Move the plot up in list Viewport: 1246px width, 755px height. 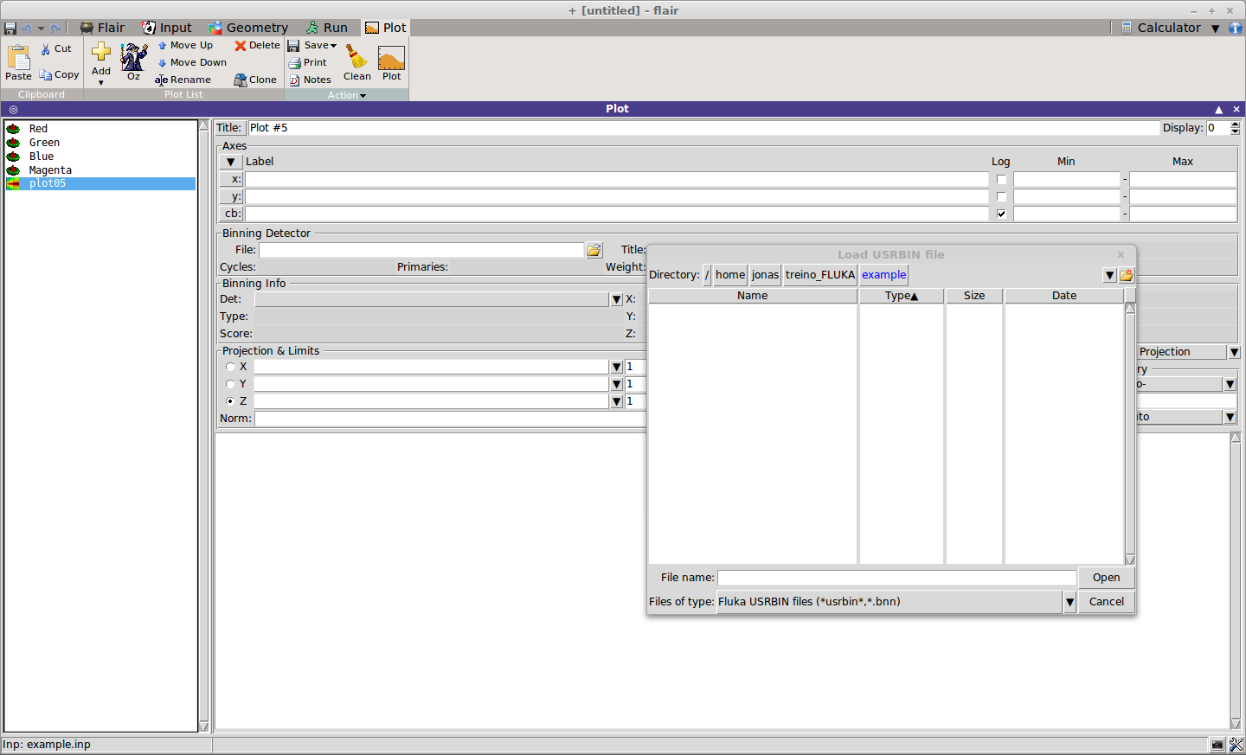click(x=185, y=45)
